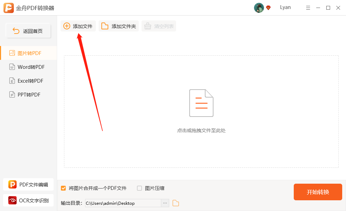This screenshot has height=211, width=346.
Task: Open OCR文字识别 tool
Action: pos(28,200)
